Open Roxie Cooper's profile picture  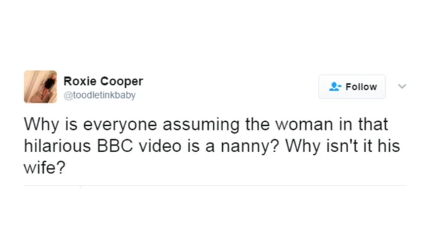coord(40,87)
